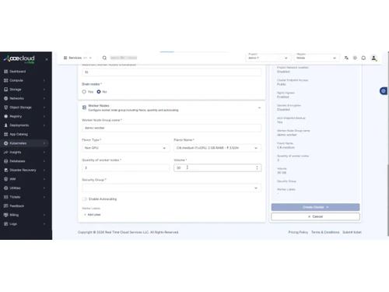Click the Insights sidebar icon

tap(6, 152)
